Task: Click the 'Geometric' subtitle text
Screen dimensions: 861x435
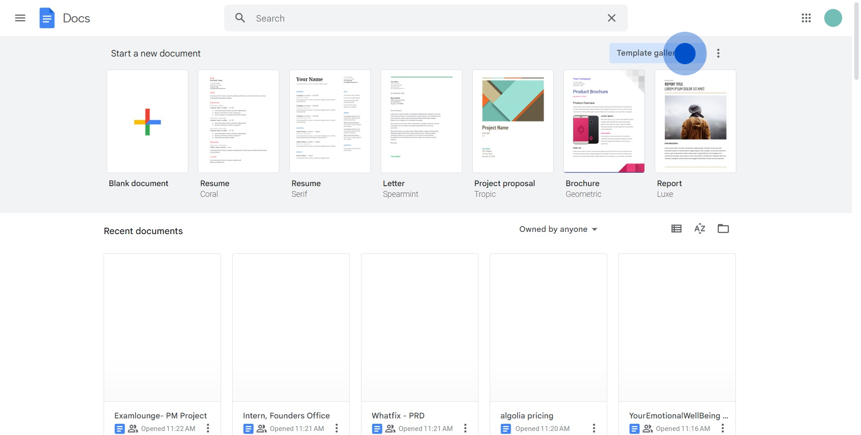Action: click(583, 194)
